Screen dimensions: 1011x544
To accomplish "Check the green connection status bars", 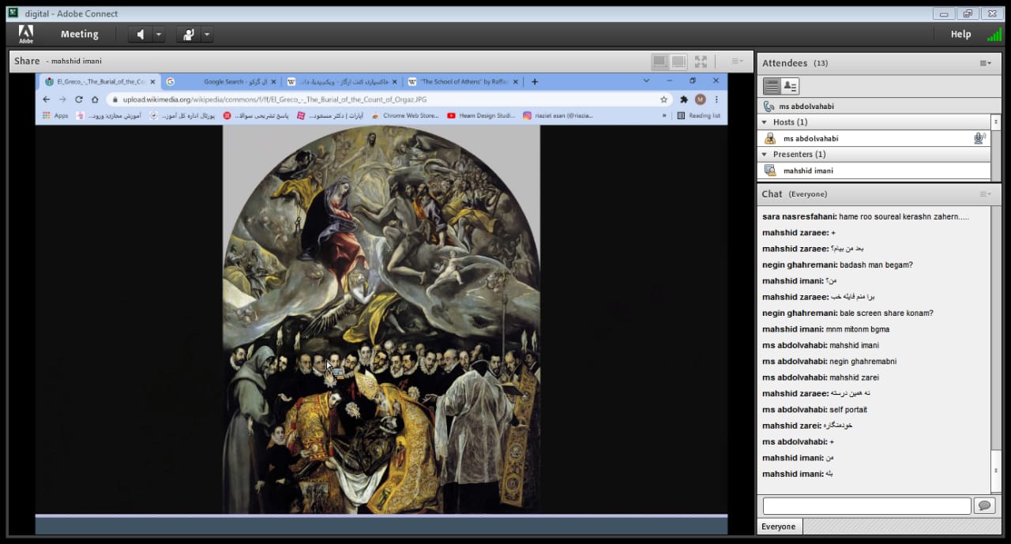I will pyautogui.click(x=994, y=34).
